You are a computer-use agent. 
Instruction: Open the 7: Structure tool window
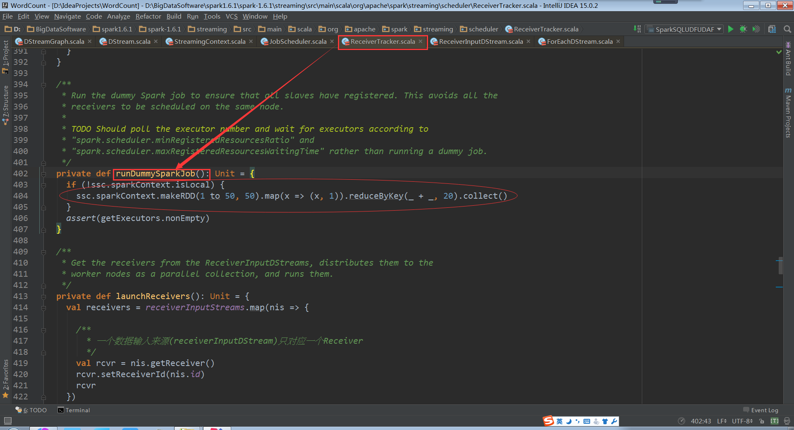pos(5,105)
